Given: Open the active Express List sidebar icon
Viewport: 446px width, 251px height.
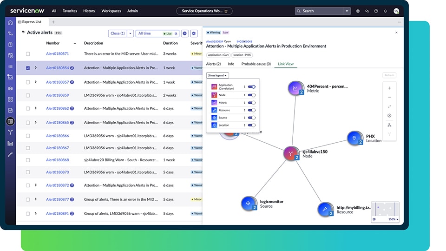Looking at the screenshot, I should click(x=11, y=121).
